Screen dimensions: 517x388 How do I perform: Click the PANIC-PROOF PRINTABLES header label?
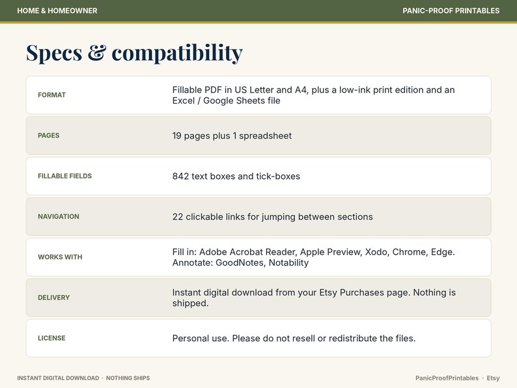(x=451, y=10)
